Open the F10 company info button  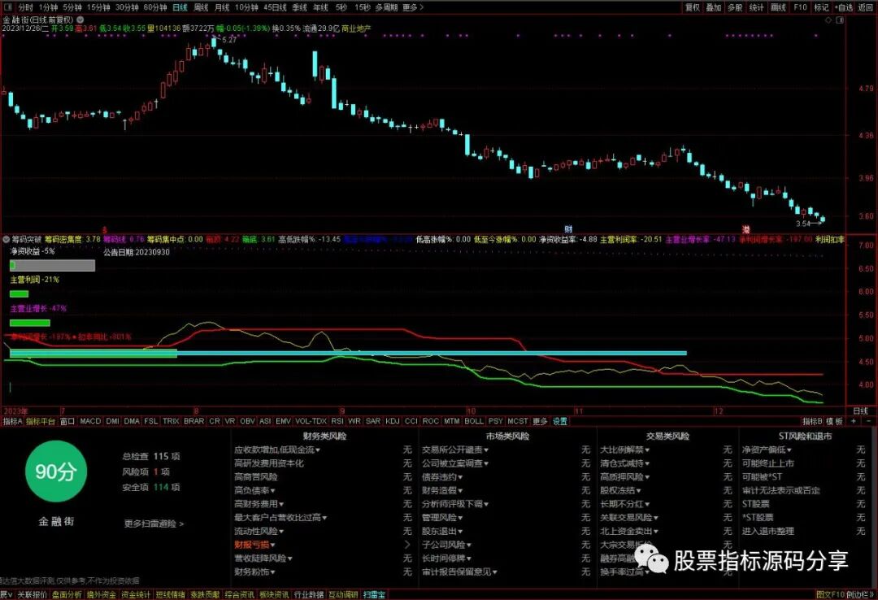pos(800,7)
